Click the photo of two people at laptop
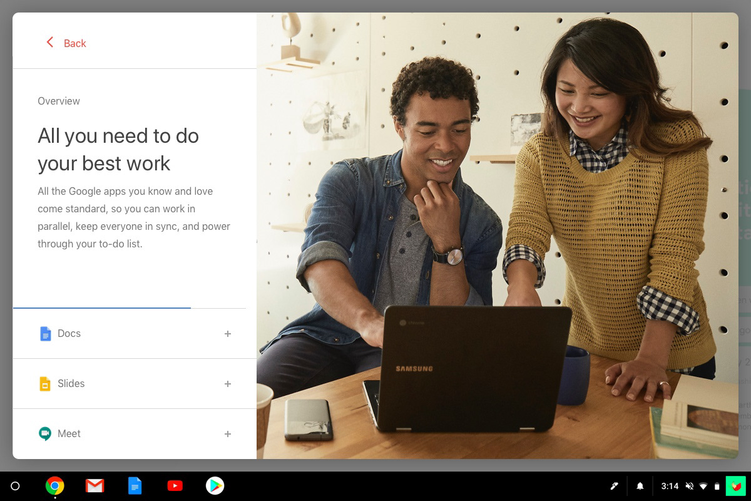Screen dimensions: 751x501 tap(498, 235)
